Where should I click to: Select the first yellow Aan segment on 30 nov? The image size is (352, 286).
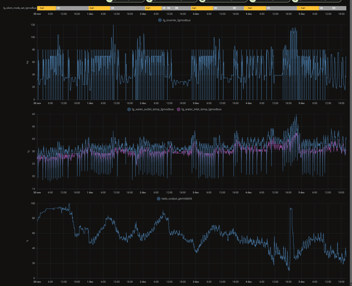pos(46,8)
